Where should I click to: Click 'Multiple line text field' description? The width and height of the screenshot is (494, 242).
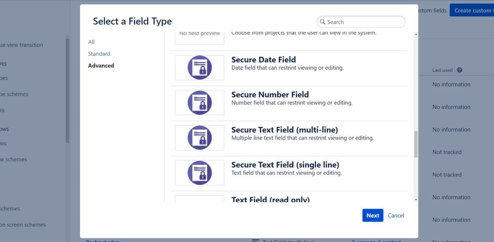303,138
